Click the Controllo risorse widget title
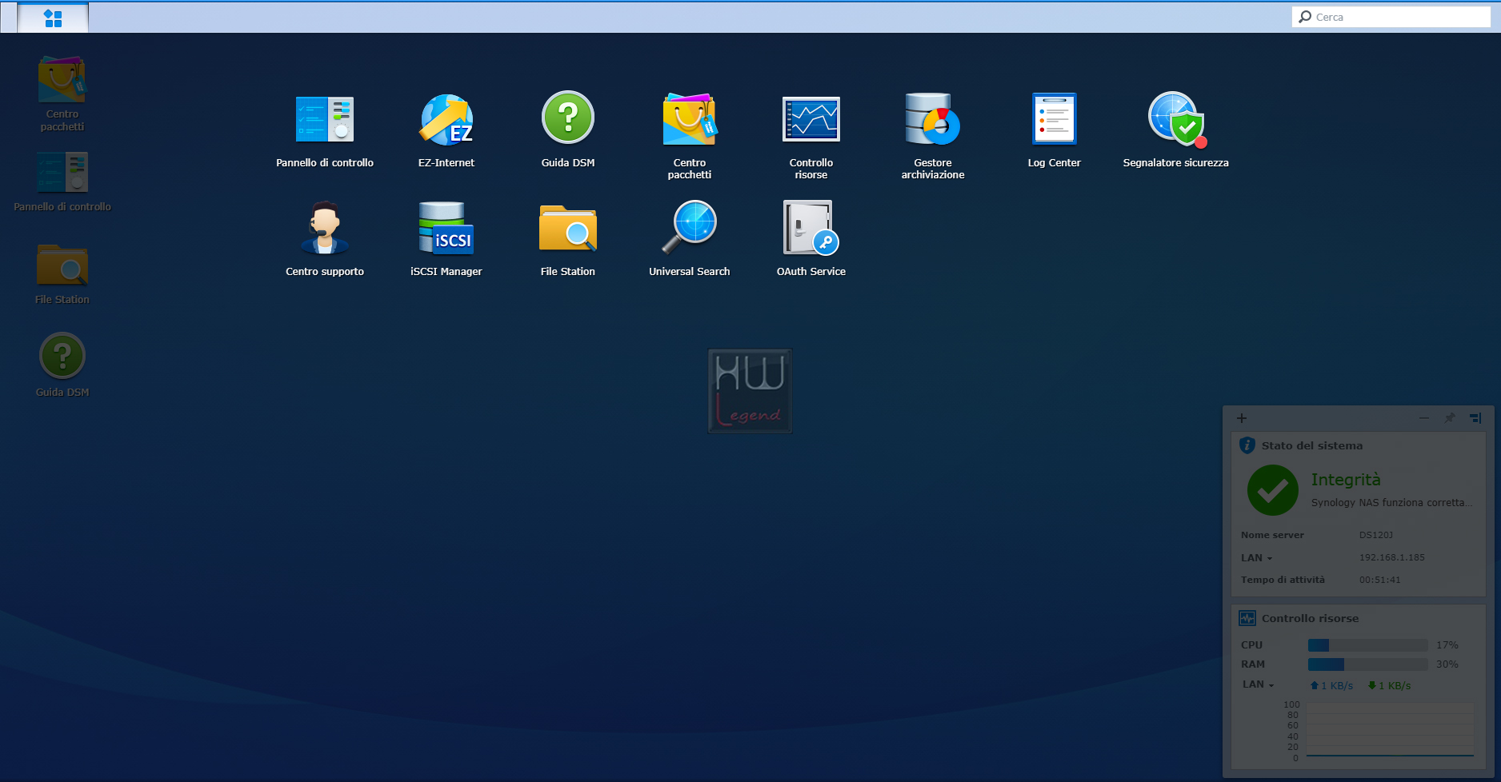The height and width of the screenshot is (782, 1501). coord(1311,618)
